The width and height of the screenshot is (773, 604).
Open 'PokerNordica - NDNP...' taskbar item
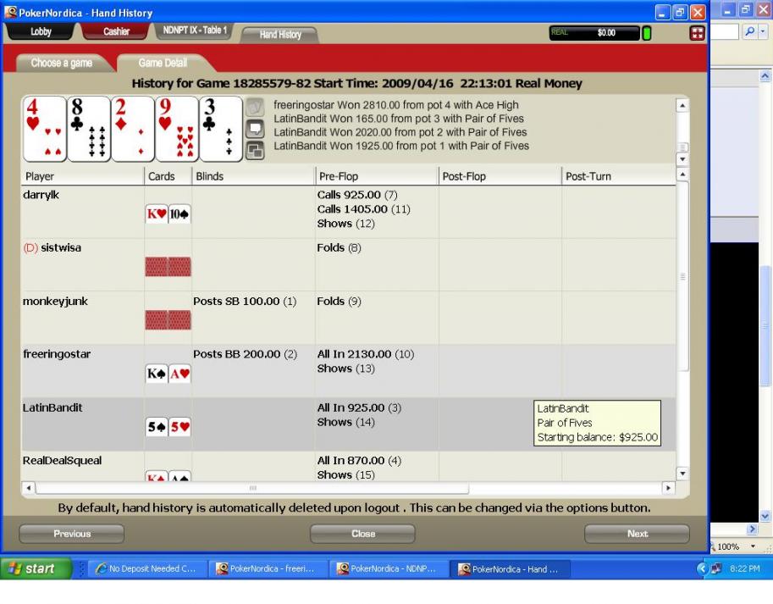[x=388, y=568]
